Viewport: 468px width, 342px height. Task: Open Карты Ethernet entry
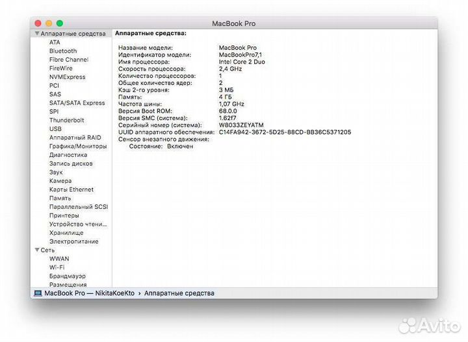click(71, 189)
